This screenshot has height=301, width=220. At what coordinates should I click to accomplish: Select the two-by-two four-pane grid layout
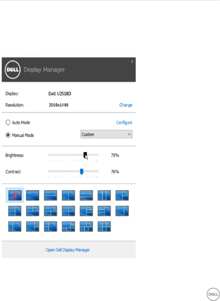[x=68, y=211]
